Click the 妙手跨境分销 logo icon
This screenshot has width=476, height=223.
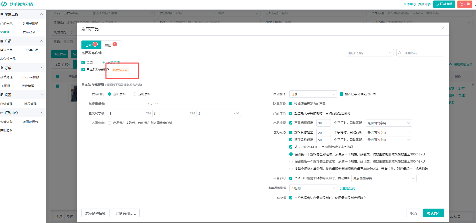(x=4, y=4)
